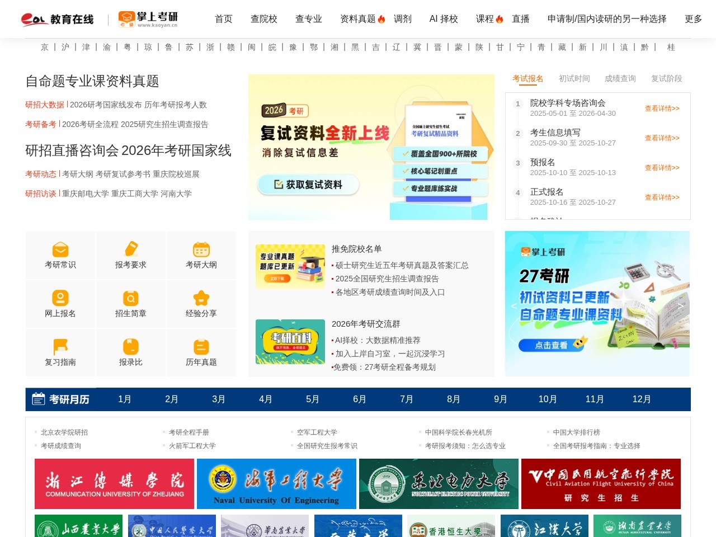Open the 专业课真题题库已更新 thumbnail
The height and width of the screenshot is (537, 716).
click(290, 266)
